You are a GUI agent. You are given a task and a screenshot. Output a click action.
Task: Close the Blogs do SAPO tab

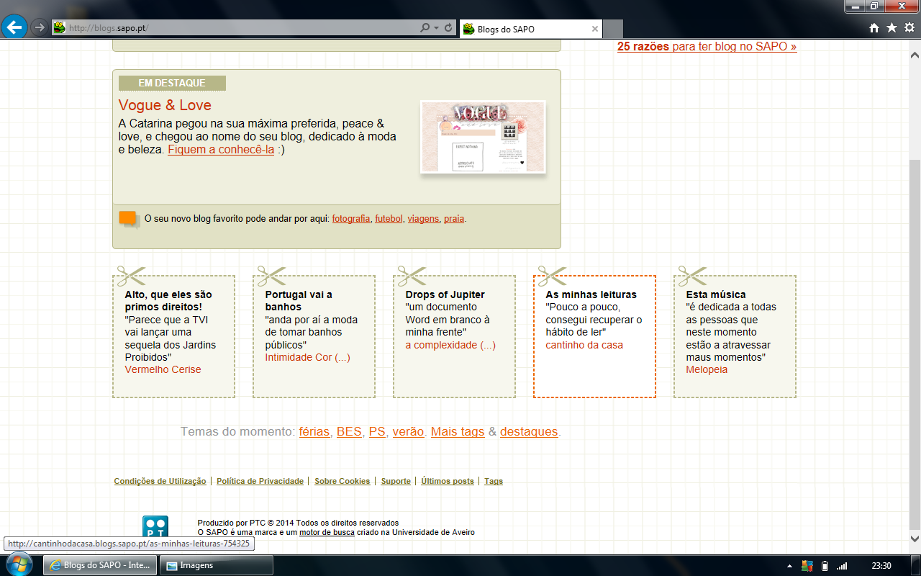coord(595,29)
